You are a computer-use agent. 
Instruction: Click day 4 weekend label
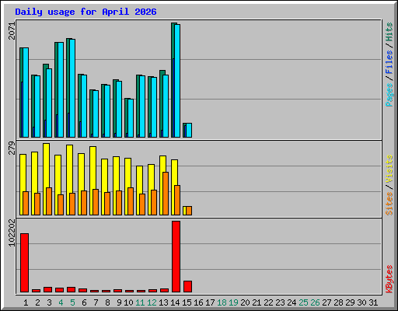coord(61,302)
